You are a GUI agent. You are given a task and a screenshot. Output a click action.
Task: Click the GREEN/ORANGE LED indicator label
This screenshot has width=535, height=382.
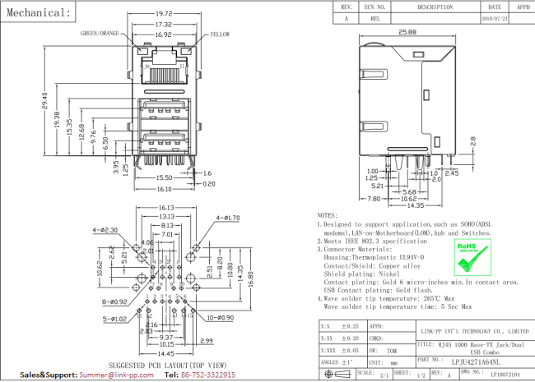[x=99, y=35]
